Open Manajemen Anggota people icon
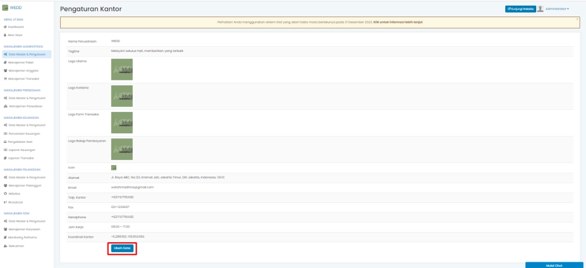586x268 pixels. (x=5, y=70)
